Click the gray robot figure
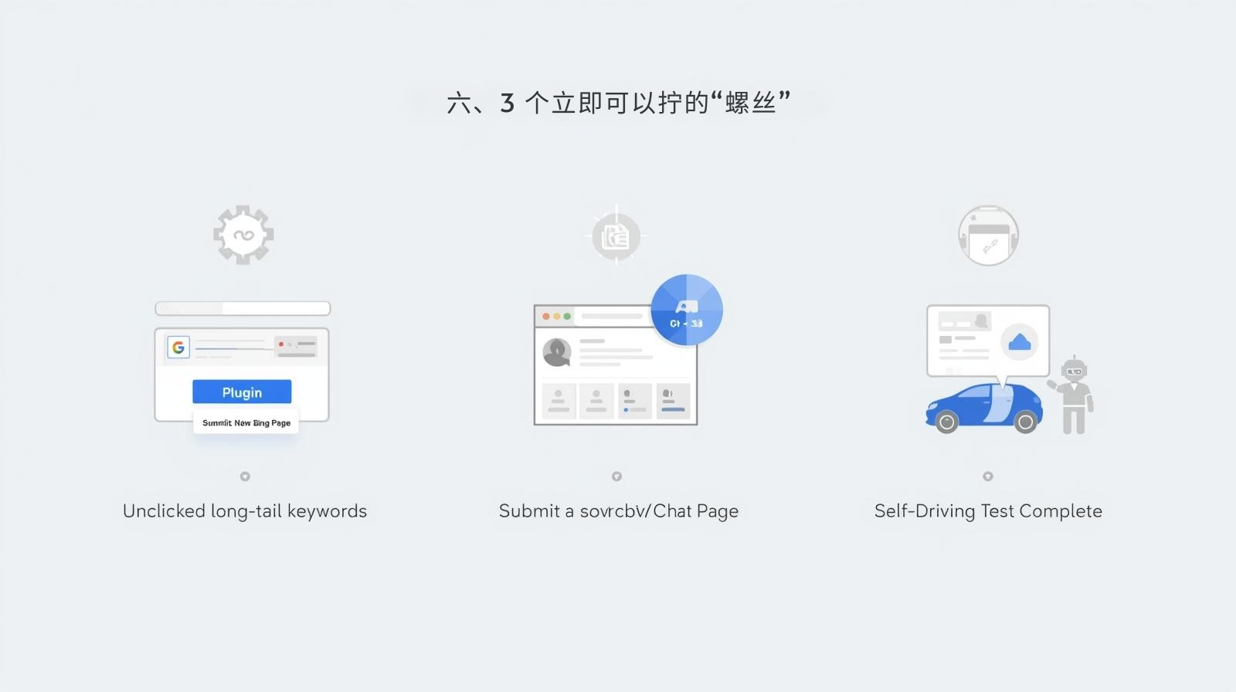The width and height of the screenshot is (1236, 692). [x=1071, y=396]
